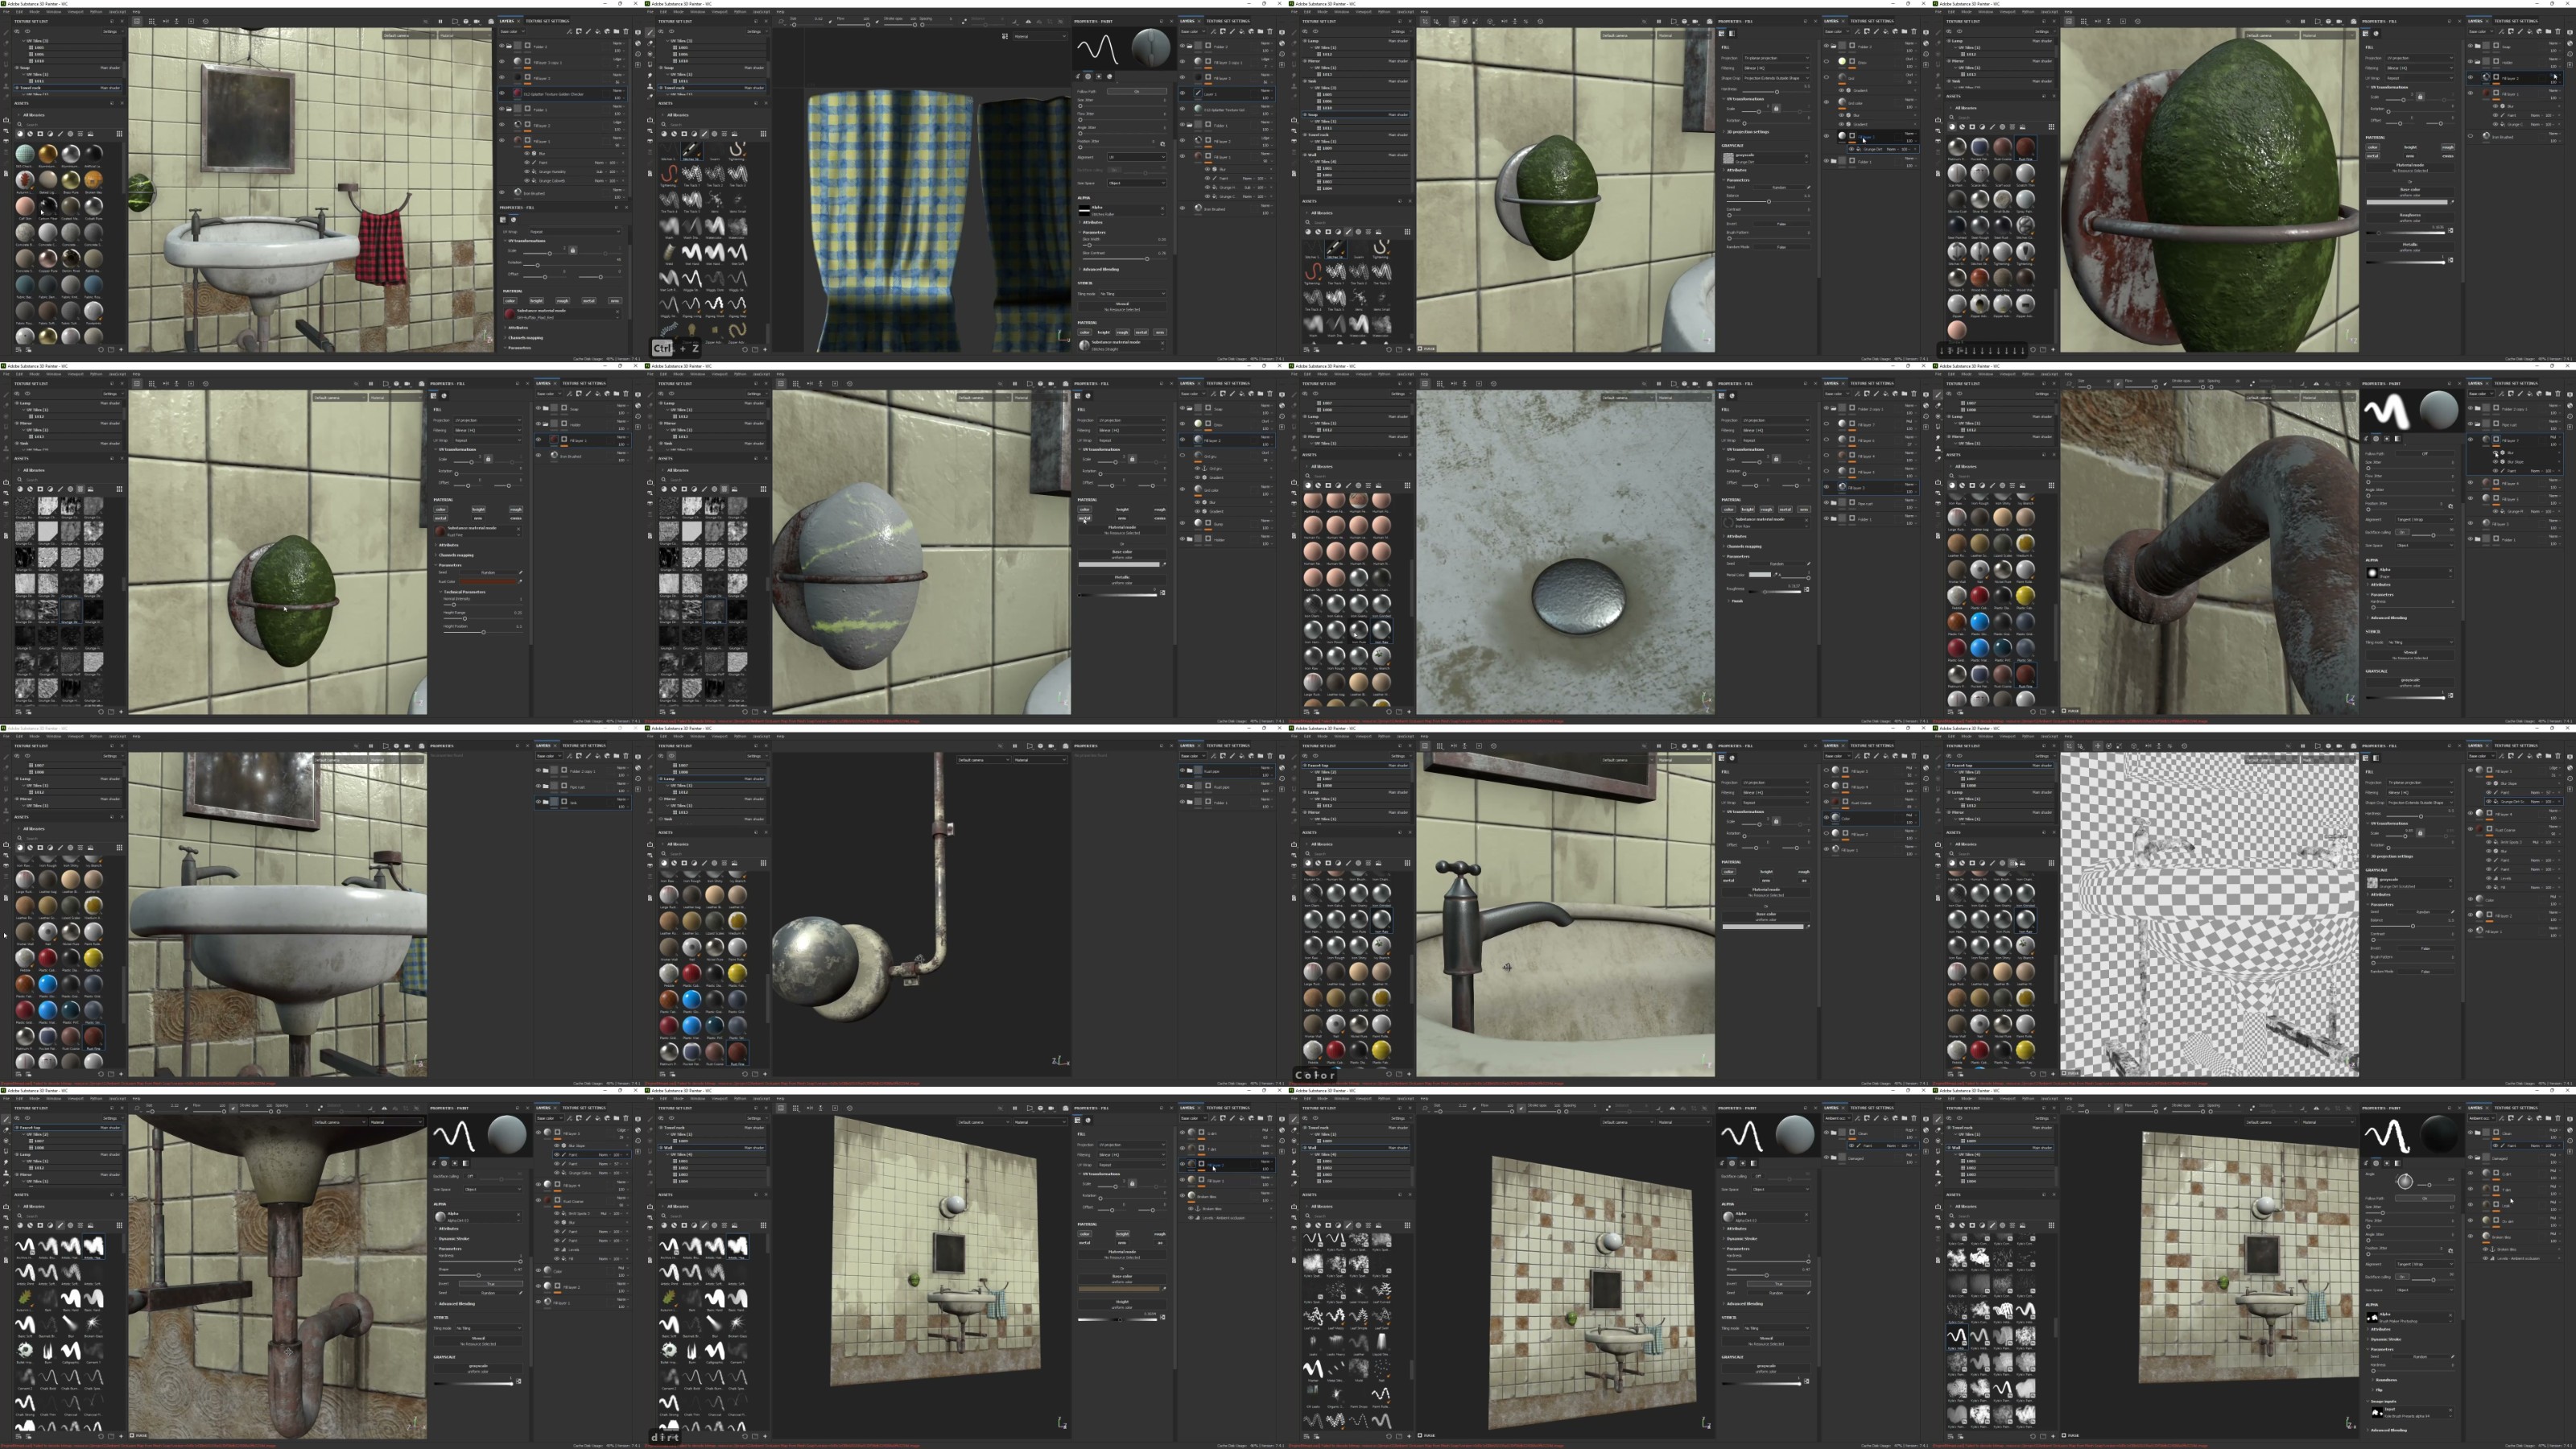
Task: Hide the Folder 1 layer in the red-towel window
Action: (502, 110)
